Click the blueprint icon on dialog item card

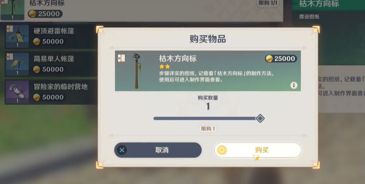(121, 58)
